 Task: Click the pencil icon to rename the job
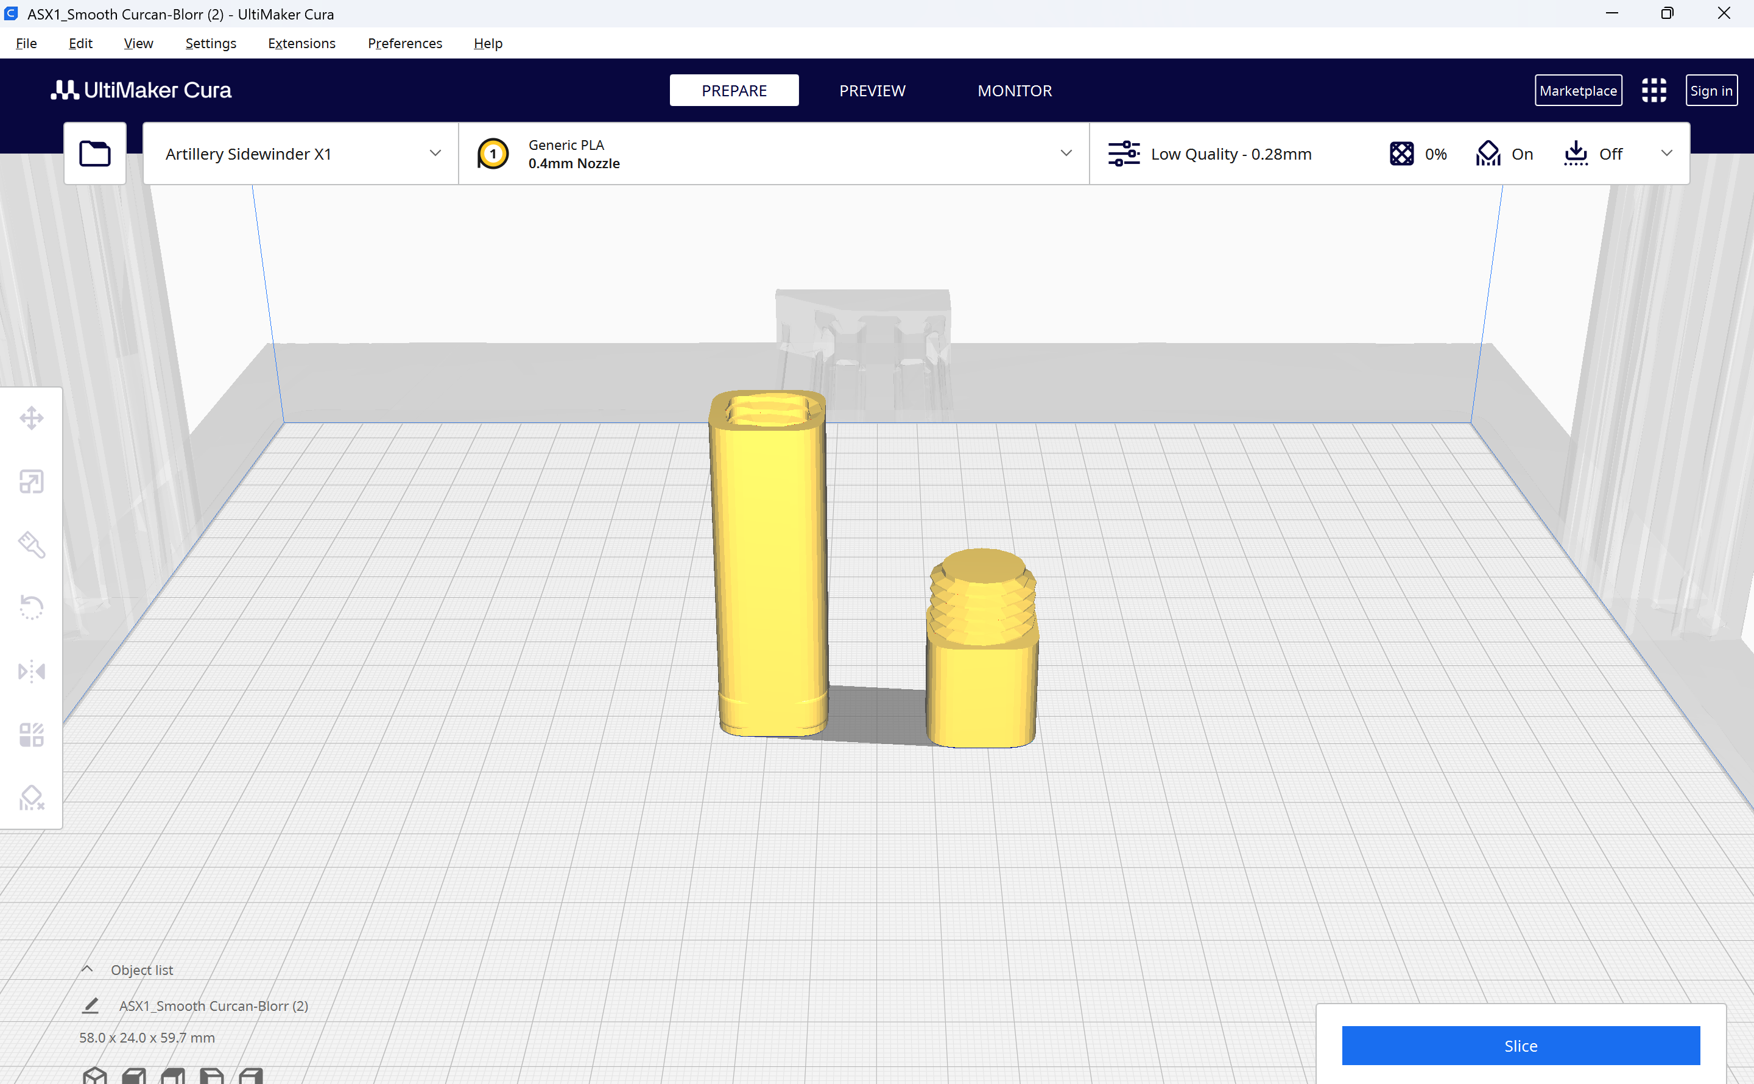pos(90,1005)
